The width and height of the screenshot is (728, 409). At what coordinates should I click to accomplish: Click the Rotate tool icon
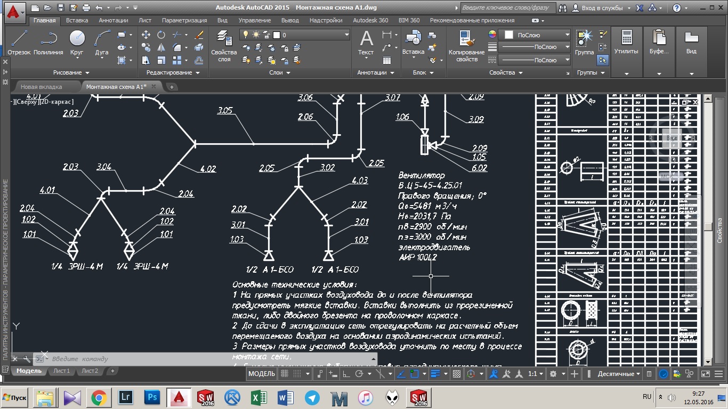coord(161,35)
